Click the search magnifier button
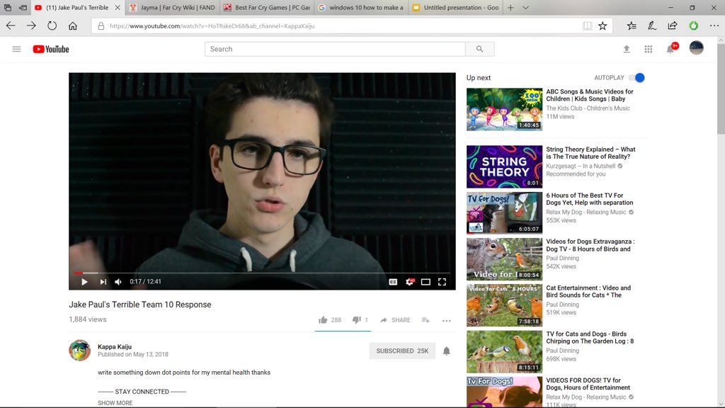This screenshot has height=408, width=725. click(479, 49)
